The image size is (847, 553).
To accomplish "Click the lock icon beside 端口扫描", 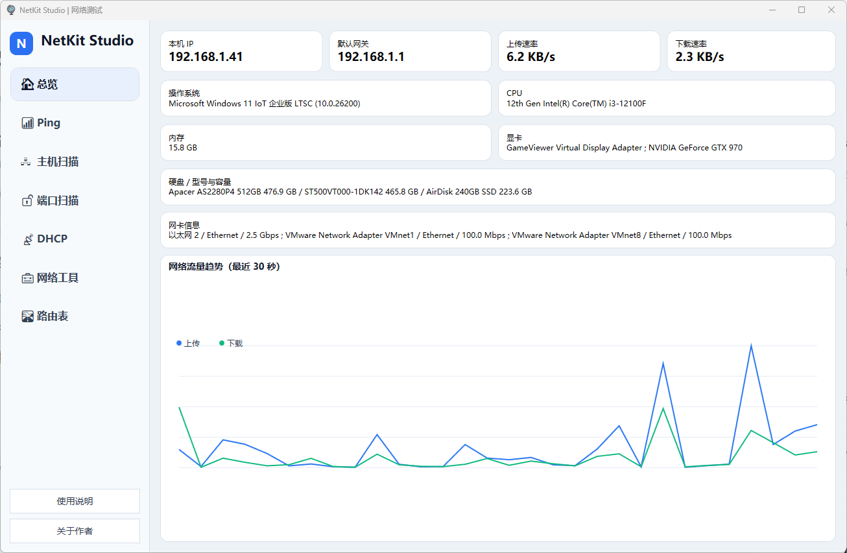I will coord(27,201).
